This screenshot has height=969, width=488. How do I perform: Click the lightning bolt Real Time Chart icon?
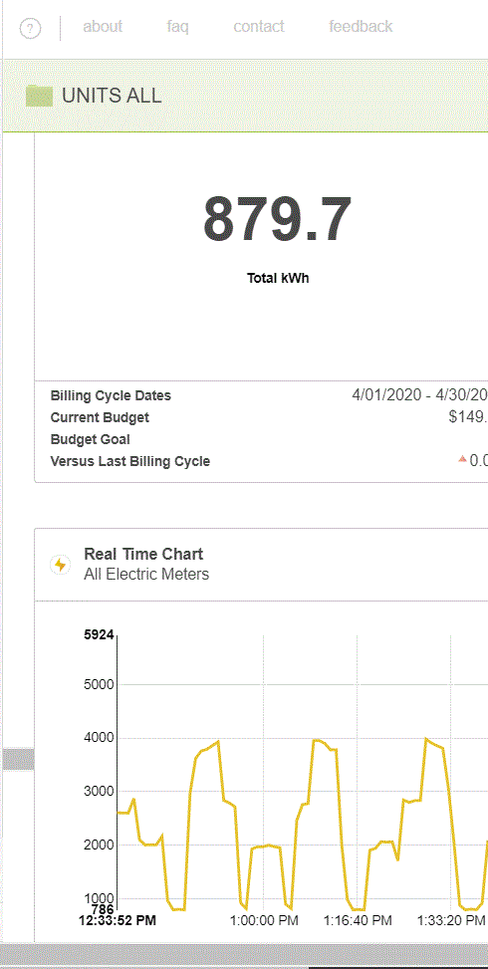60,565
